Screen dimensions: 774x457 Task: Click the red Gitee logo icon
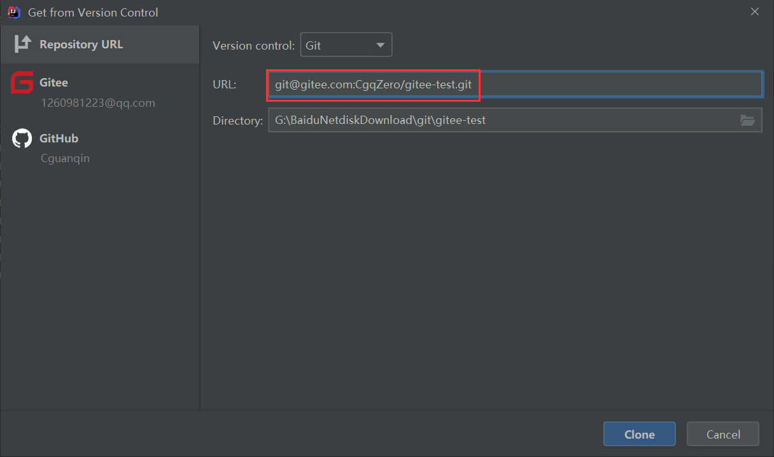[22, 83]
